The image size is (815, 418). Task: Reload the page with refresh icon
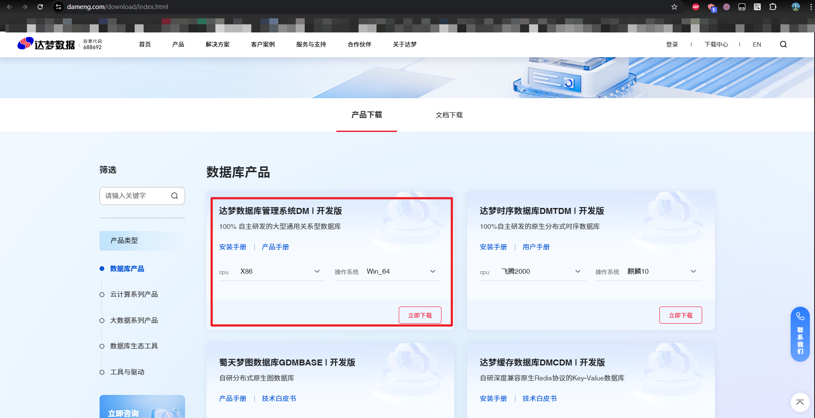(40, 7)
